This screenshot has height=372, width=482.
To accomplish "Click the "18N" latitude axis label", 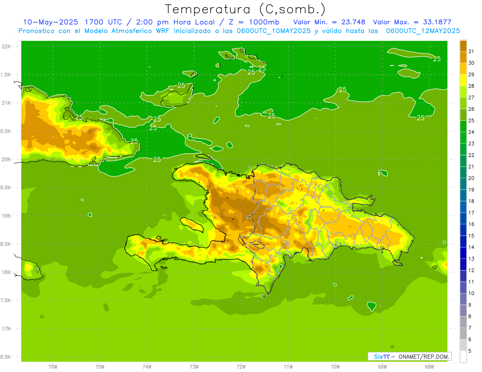I will pyautogui.click(x=6, y=272).
